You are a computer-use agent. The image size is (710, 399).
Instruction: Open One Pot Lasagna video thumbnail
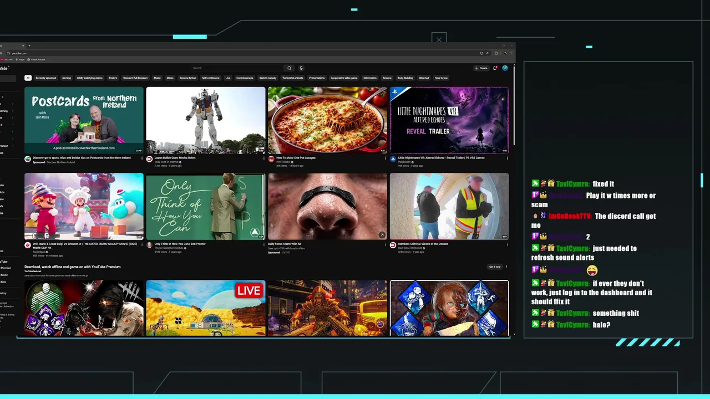point(328,120)
